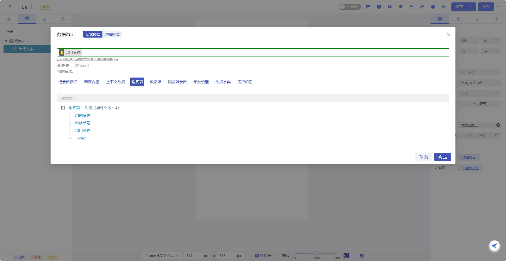Click the 编辑脚本 button
This screenshot has height=261, width=506.
[469, 158]
